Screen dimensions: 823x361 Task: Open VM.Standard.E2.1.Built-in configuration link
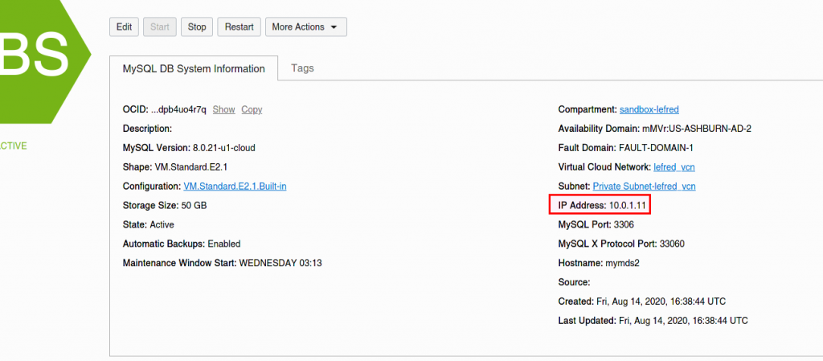(235, 187)
